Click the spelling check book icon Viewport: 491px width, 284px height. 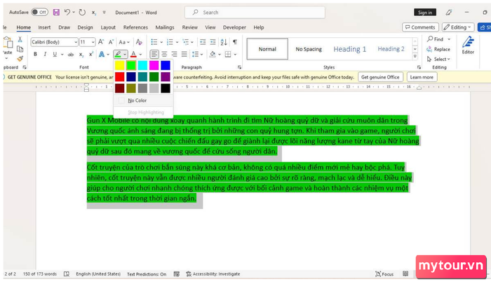(x=67, y=274)
